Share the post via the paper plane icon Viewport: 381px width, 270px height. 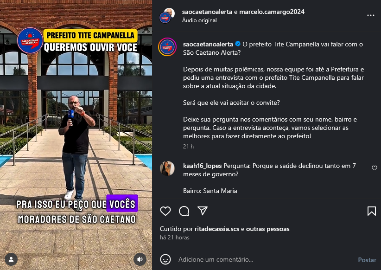click(x=203, y=211)
